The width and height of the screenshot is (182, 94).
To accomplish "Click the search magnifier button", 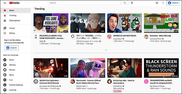I will [x=125, y=3].
